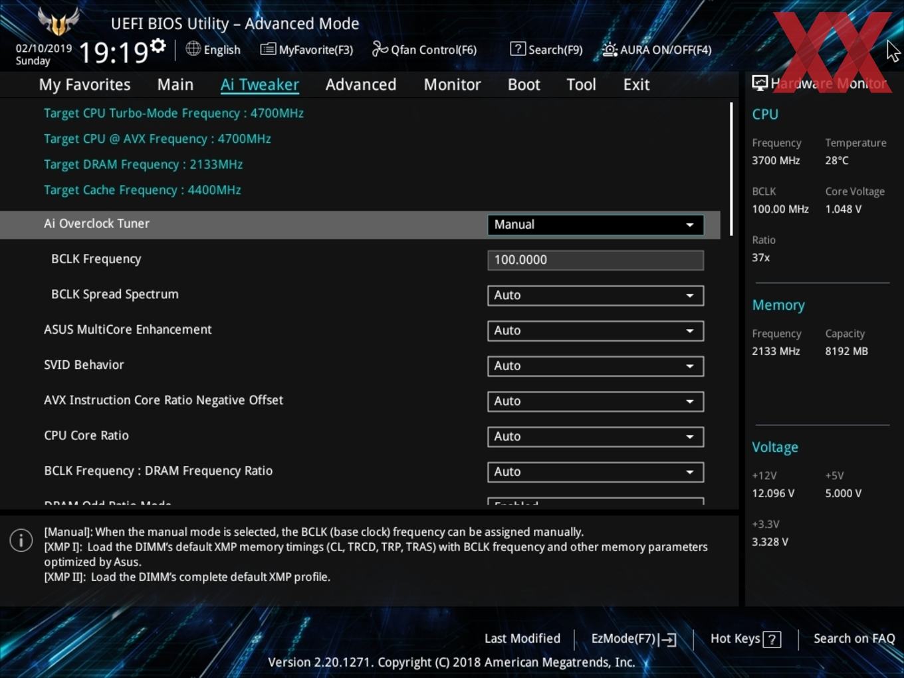
Task: Open BCLK Frequency : DRAM Frequency Ratio dropdown
Action: (595, 471)
